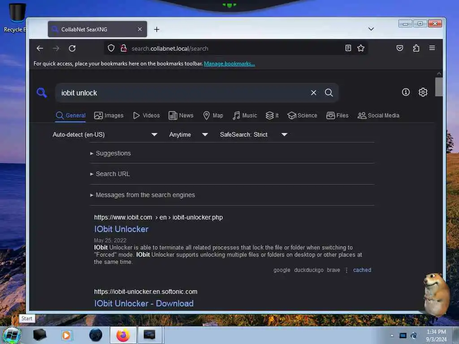Viewport: 459px width, 344px height.
Task: Open the Anytime time range dropdown
Action: pos(189,134)
